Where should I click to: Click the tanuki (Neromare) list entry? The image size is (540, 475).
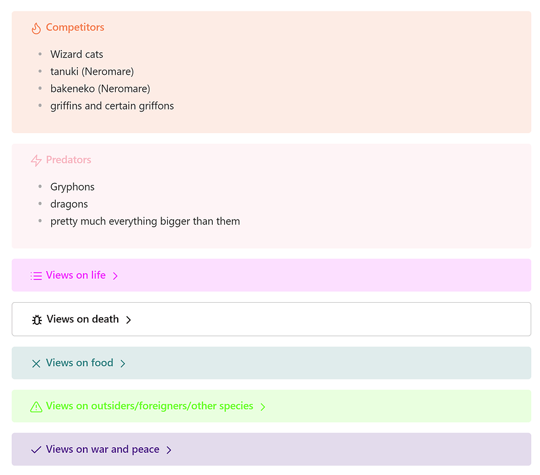point(92,72)
